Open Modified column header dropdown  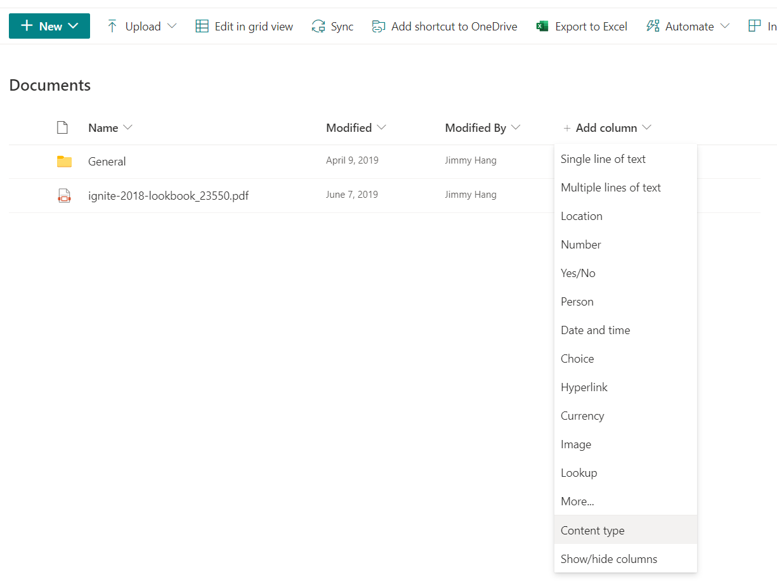[381, 127]
